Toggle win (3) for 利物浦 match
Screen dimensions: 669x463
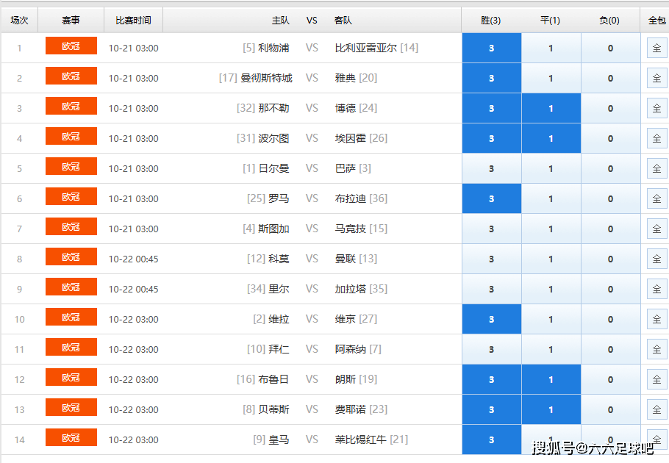[492, 49]
